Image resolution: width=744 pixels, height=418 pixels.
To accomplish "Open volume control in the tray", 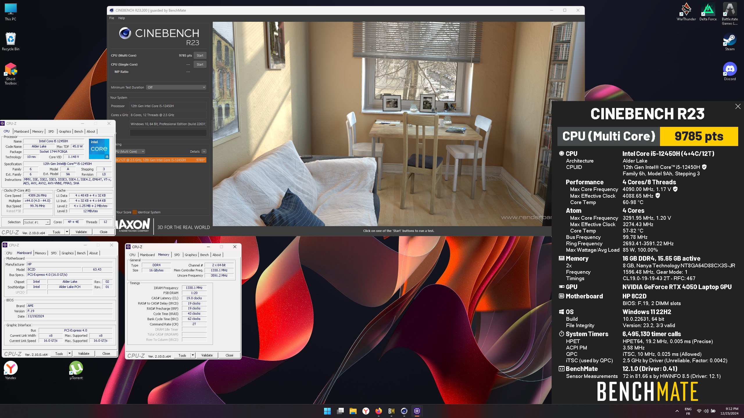I will click(x=706, y=411).
